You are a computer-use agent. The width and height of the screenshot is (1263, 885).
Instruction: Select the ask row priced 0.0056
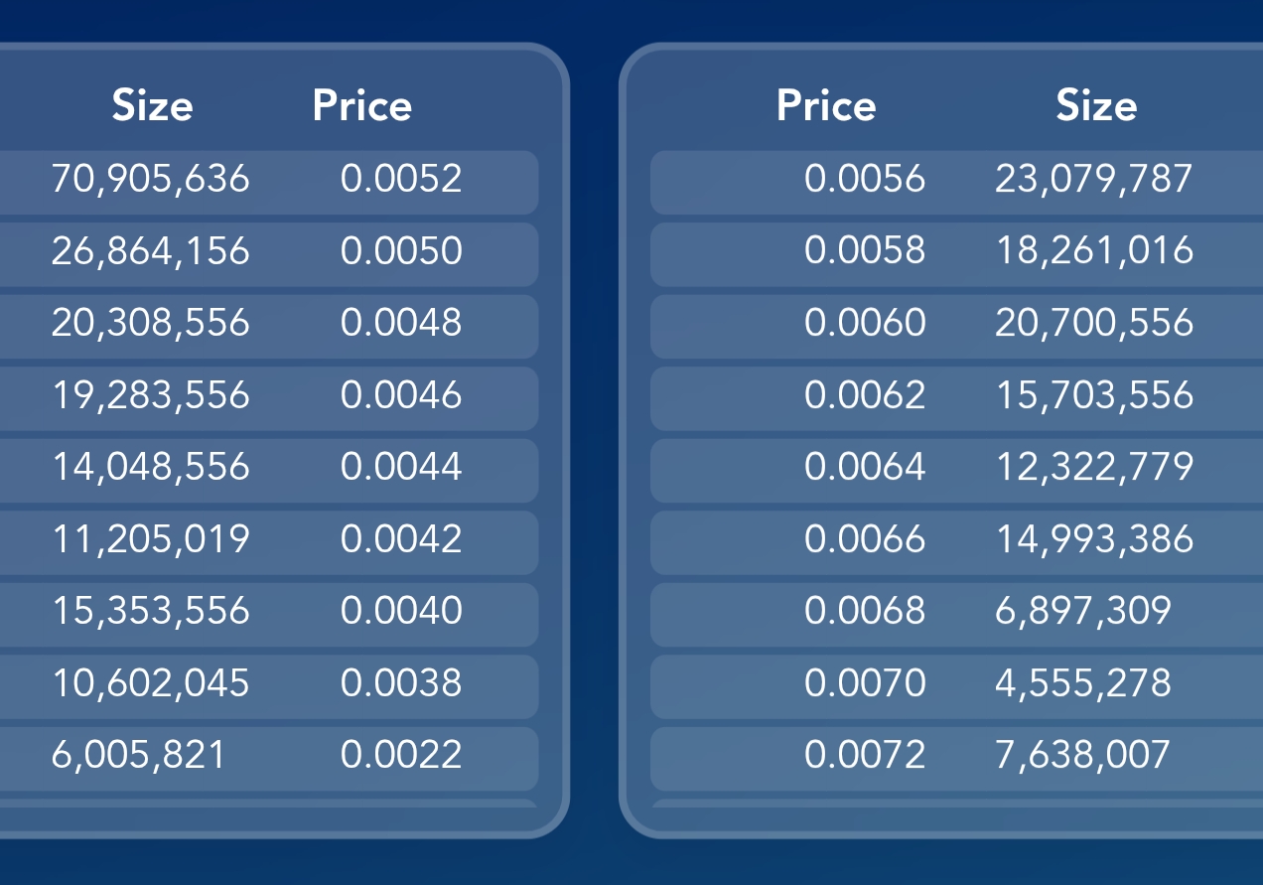956,182
